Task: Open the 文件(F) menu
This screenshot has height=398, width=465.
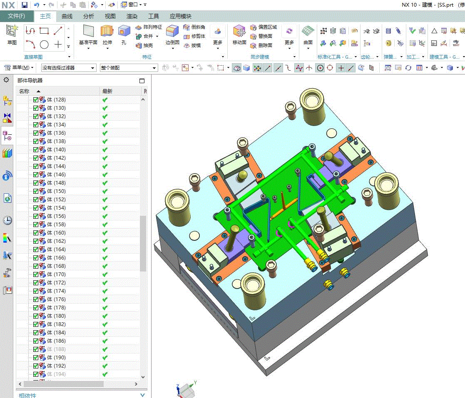Action: (16, 16)
